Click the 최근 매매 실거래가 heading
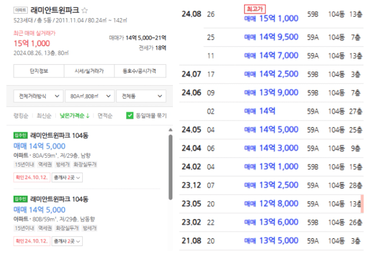Viewport: 373px width, 256px height. (x=34, y=33)
